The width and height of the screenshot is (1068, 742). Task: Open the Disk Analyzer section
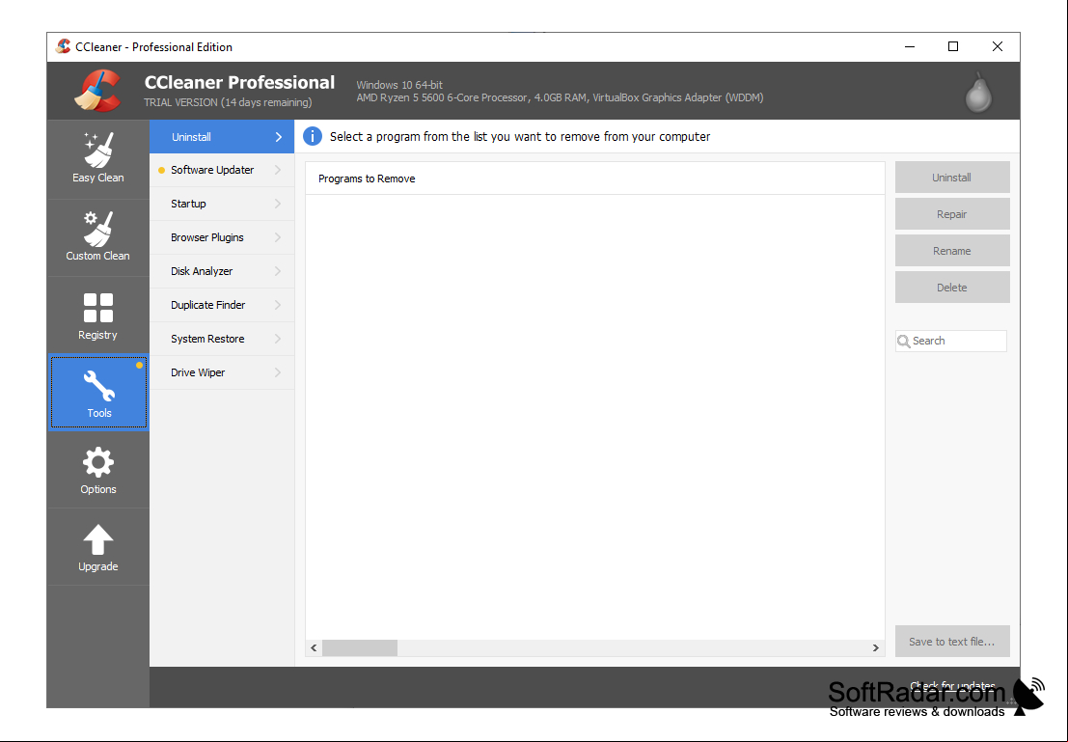(222, 271)
